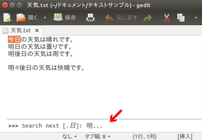Viewport: 202px width, 140px height.
Task: Click the 元に戻す label
Action: coord(127,17)
